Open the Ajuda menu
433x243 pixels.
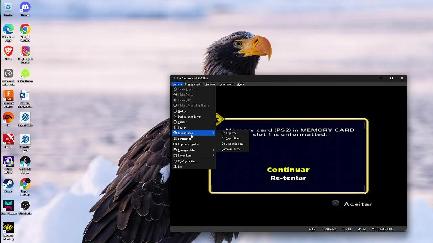[241, 84]
